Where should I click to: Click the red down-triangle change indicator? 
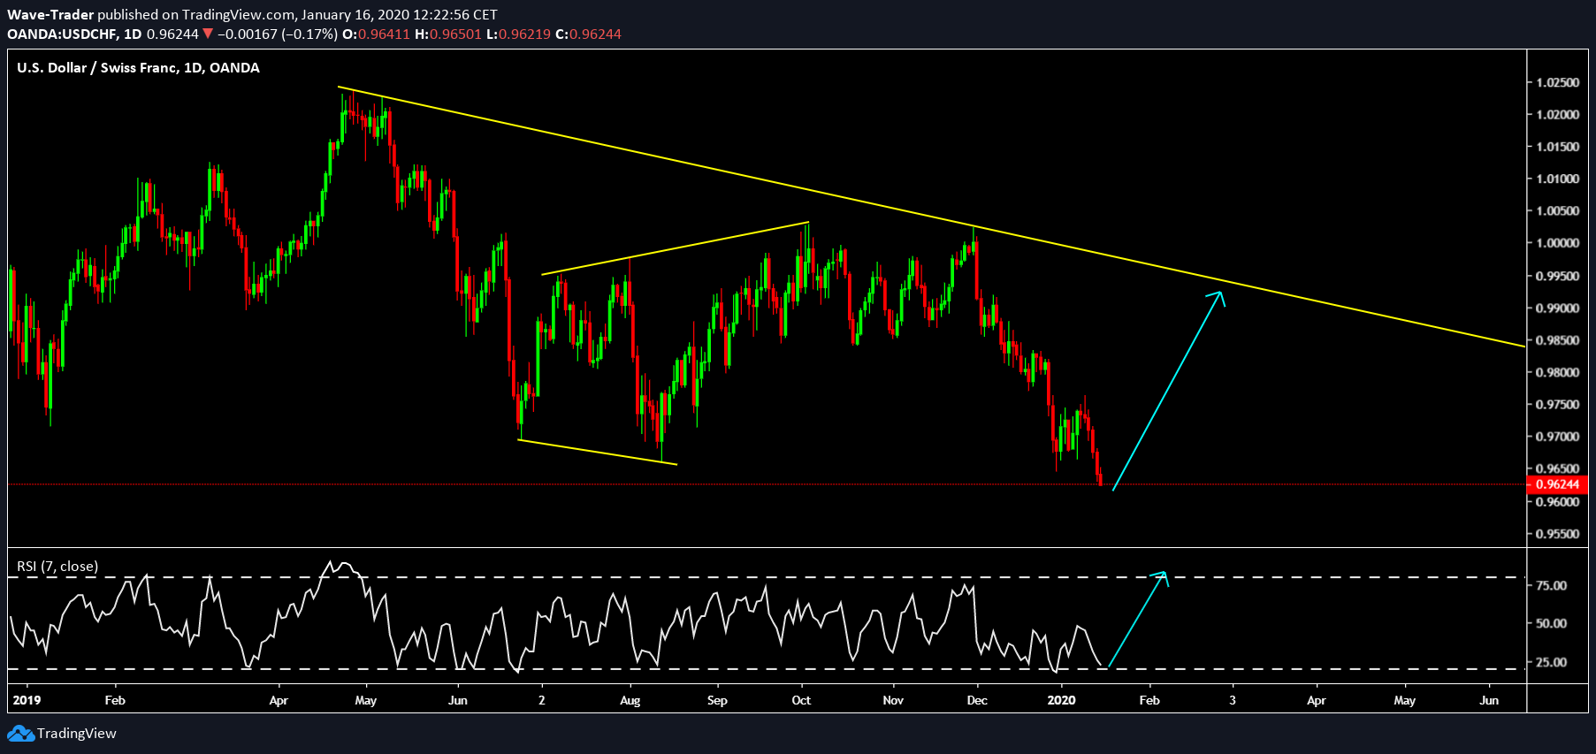208,34
